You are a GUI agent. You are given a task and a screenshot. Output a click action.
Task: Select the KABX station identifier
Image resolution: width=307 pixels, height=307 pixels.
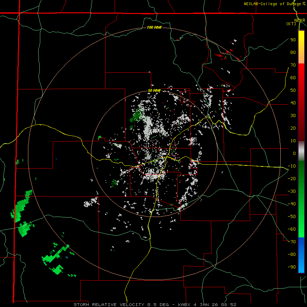tap(184, 305)
